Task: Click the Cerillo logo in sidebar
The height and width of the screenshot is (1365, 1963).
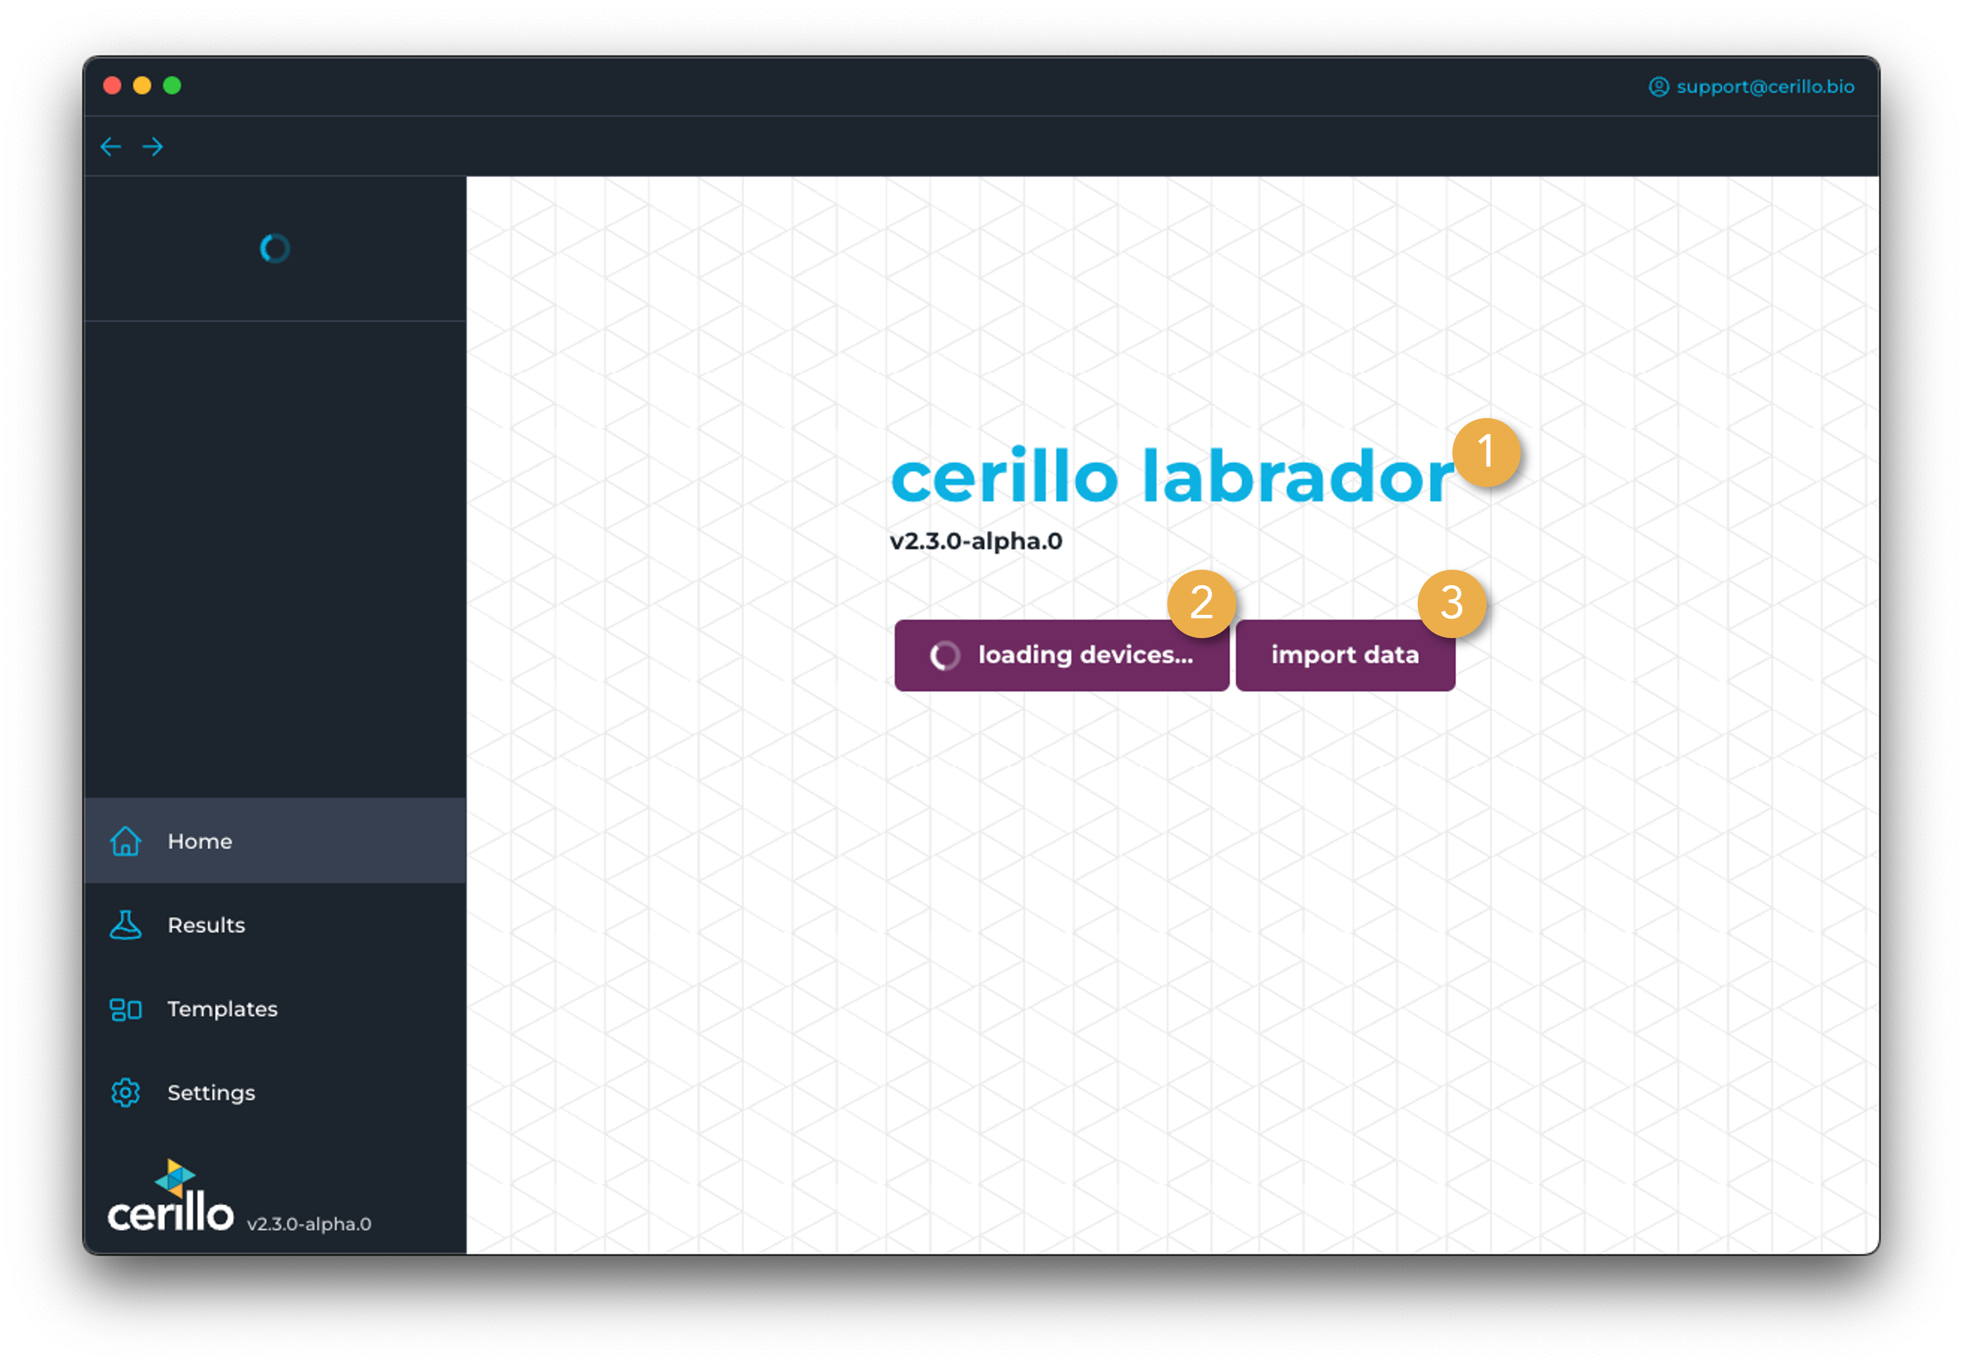Action: click(170, 1197)
